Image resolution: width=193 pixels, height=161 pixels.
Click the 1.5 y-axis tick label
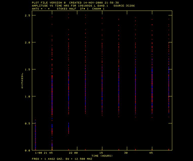(x=27, y=70)
